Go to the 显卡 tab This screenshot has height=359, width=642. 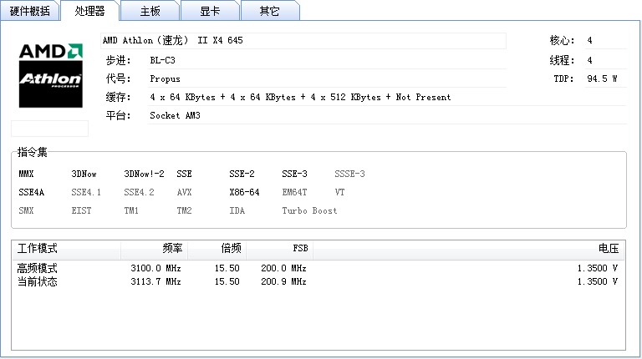[x=211, y=11]
